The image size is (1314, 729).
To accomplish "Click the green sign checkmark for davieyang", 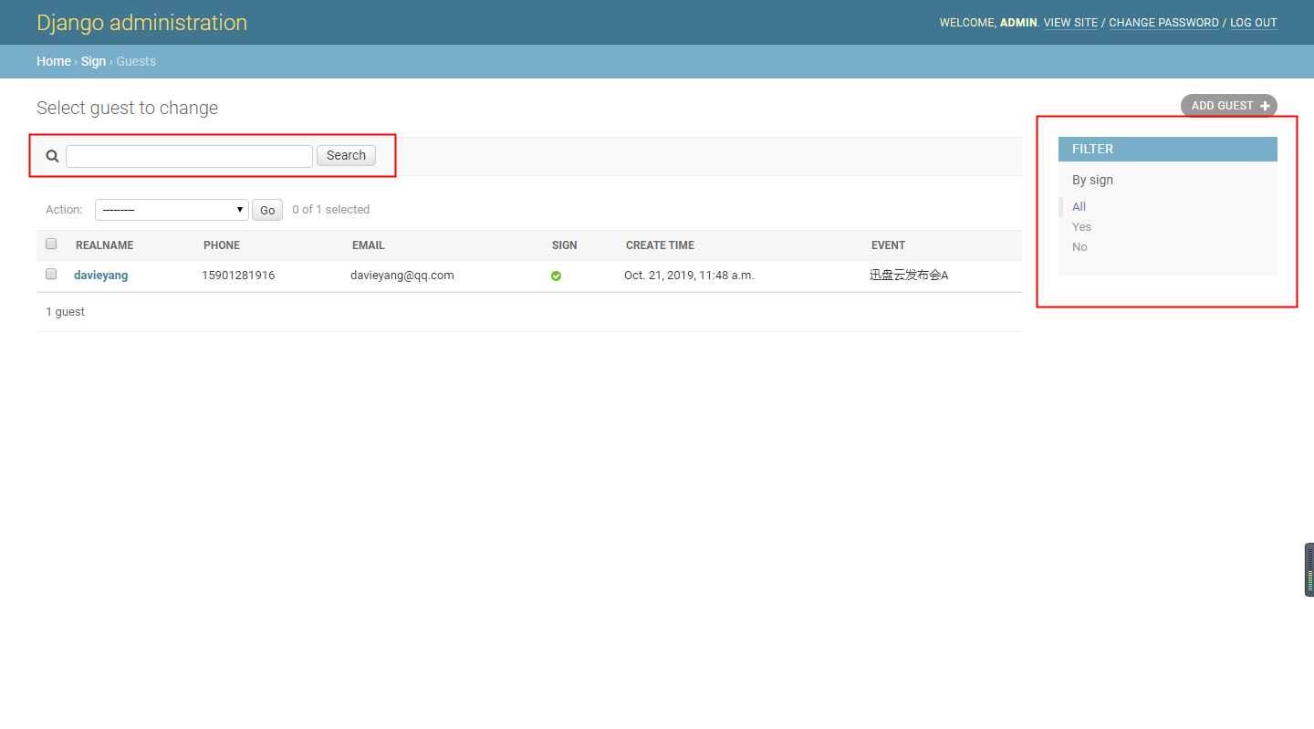I will [557, 276].
